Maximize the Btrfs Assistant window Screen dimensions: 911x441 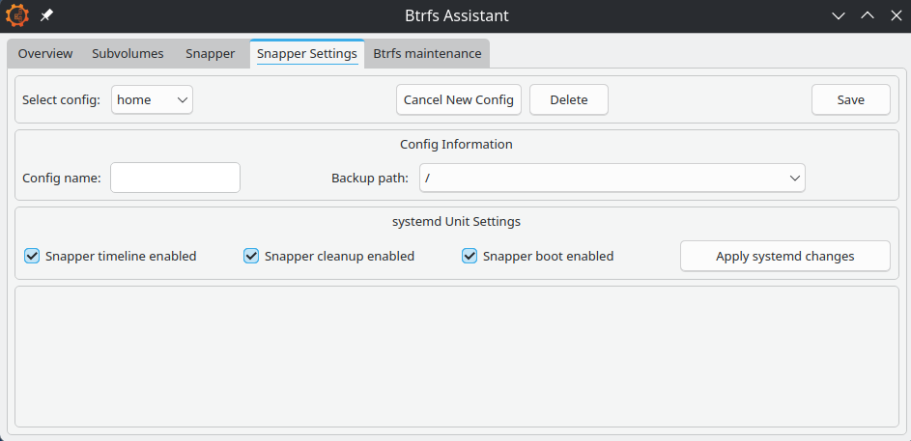[x=868, y=15]
